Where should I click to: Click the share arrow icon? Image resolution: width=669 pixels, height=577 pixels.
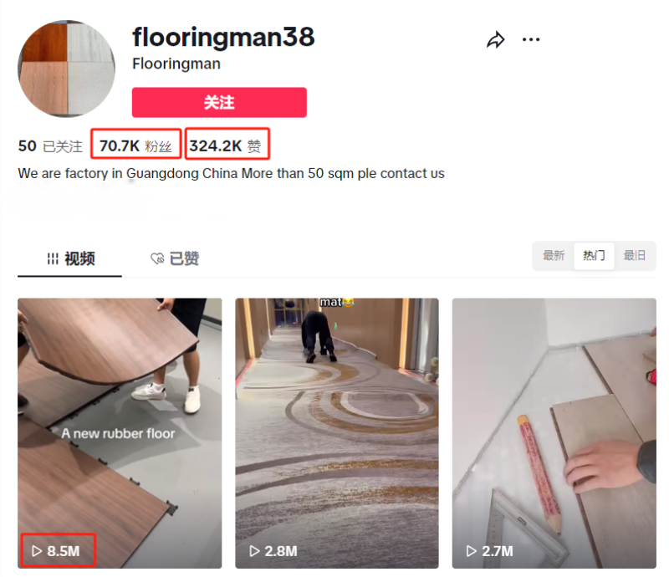pos(495,39)
